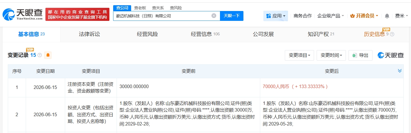
Task: Click the 导出 export button
Action: [360, 55]
